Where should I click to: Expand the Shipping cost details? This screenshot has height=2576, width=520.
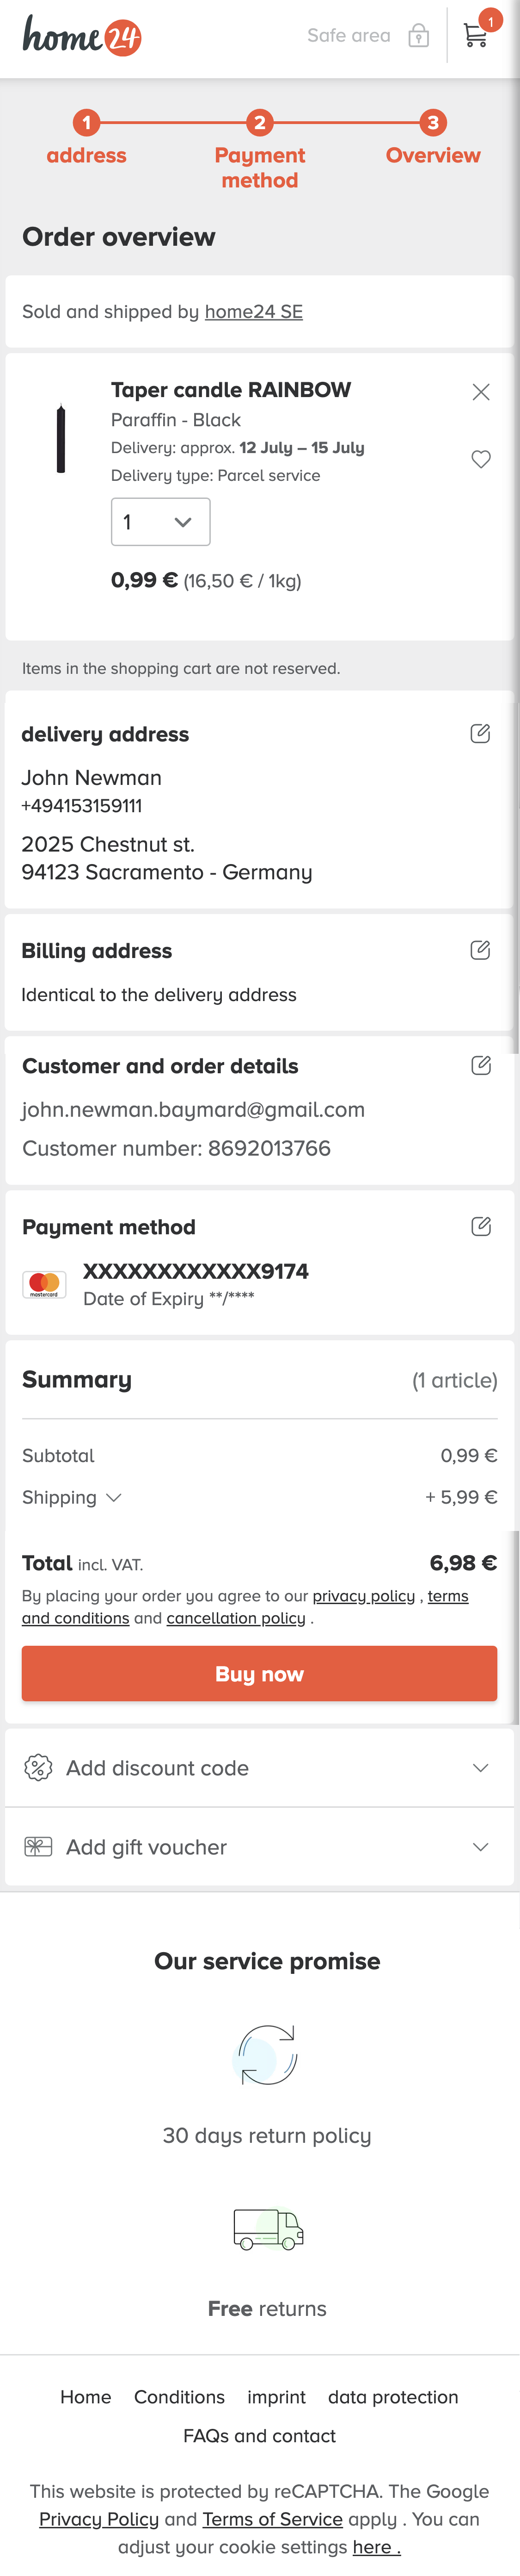[x=72, y=1497]
